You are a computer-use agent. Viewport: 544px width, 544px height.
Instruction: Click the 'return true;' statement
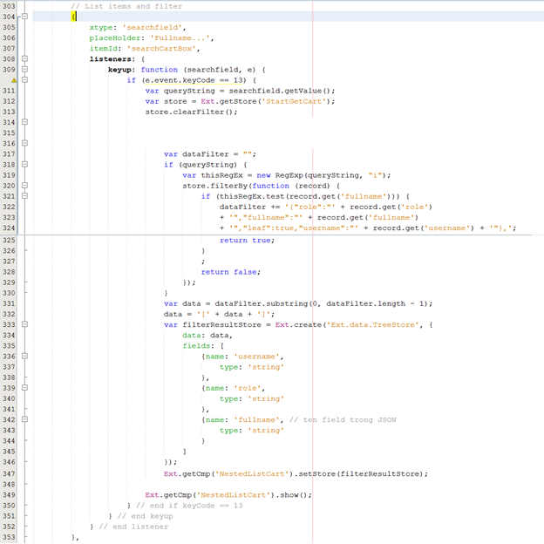point(247,241)
